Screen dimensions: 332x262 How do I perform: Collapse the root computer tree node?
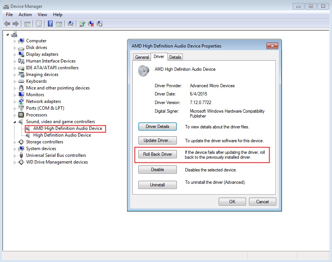click(x=7, y=34)
